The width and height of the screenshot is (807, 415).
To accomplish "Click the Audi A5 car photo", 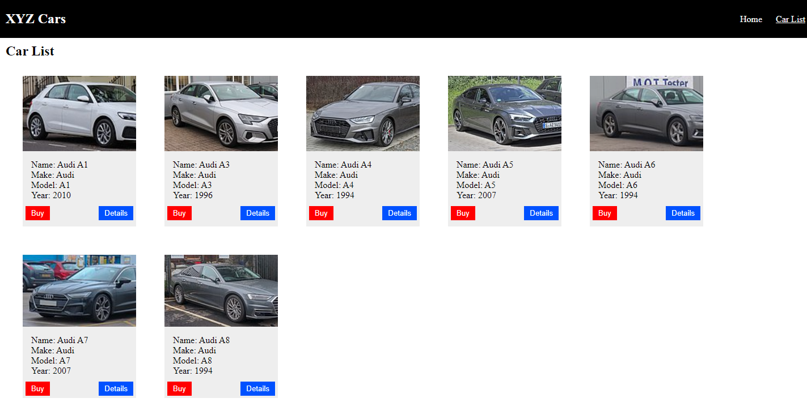I will click(505, 113).
